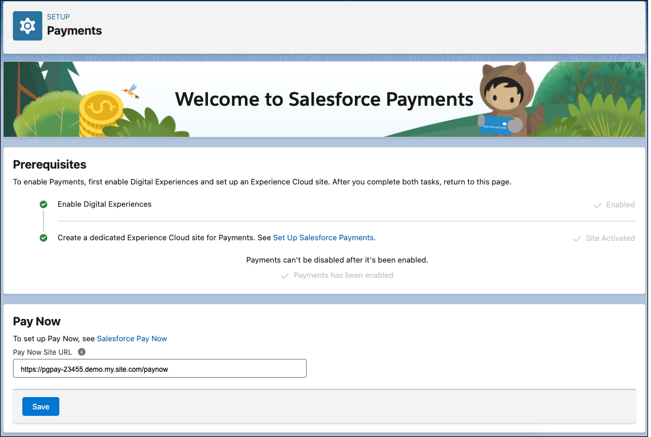Click the Site Activated status indicator

click(608, 238)
